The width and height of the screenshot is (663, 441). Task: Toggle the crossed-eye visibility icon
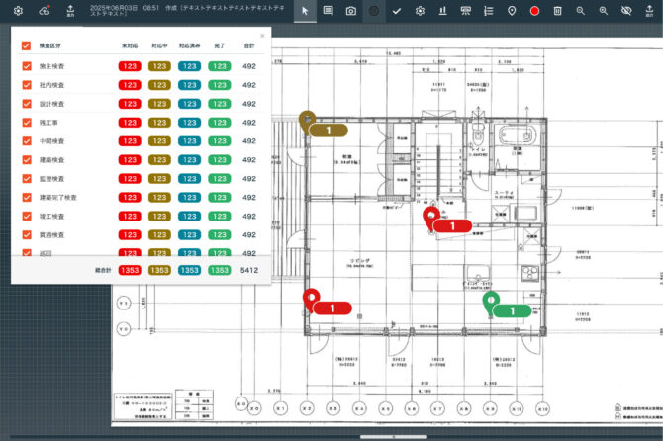coord(626,11)
